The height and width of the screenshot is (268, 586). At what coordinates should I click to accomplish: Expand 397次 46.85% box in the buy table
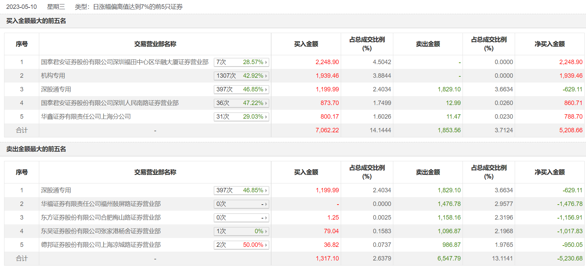point(241,89)
